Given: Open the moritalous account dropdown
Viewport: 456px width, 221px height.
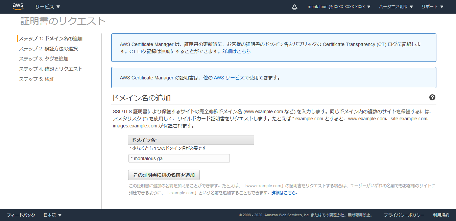Looking at the screenshot, I should coord(339,7).
